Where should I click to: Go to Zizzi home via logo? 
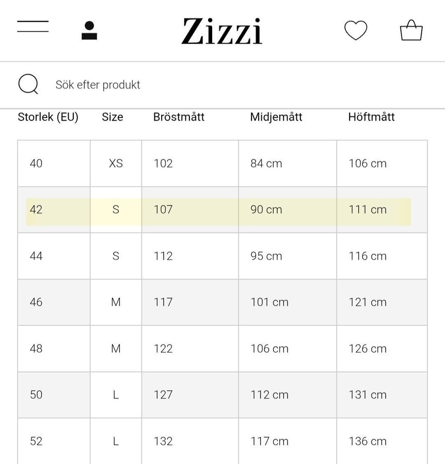click(x=222, y=31)
